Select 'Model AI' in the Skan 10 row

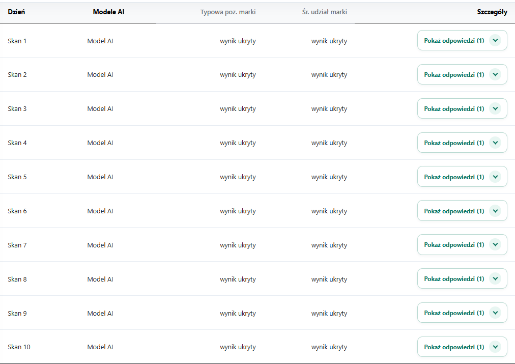coord(100,347)
